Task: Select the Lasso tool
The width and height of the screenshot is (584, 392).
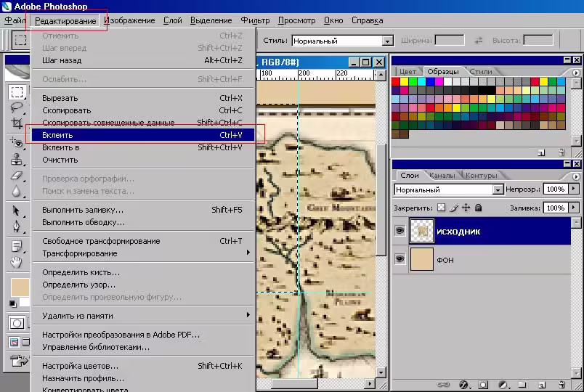Action: 17,108
